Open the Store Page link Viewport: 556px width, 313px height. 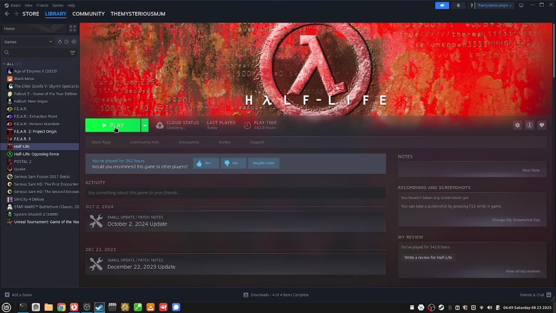coord(101,142)
